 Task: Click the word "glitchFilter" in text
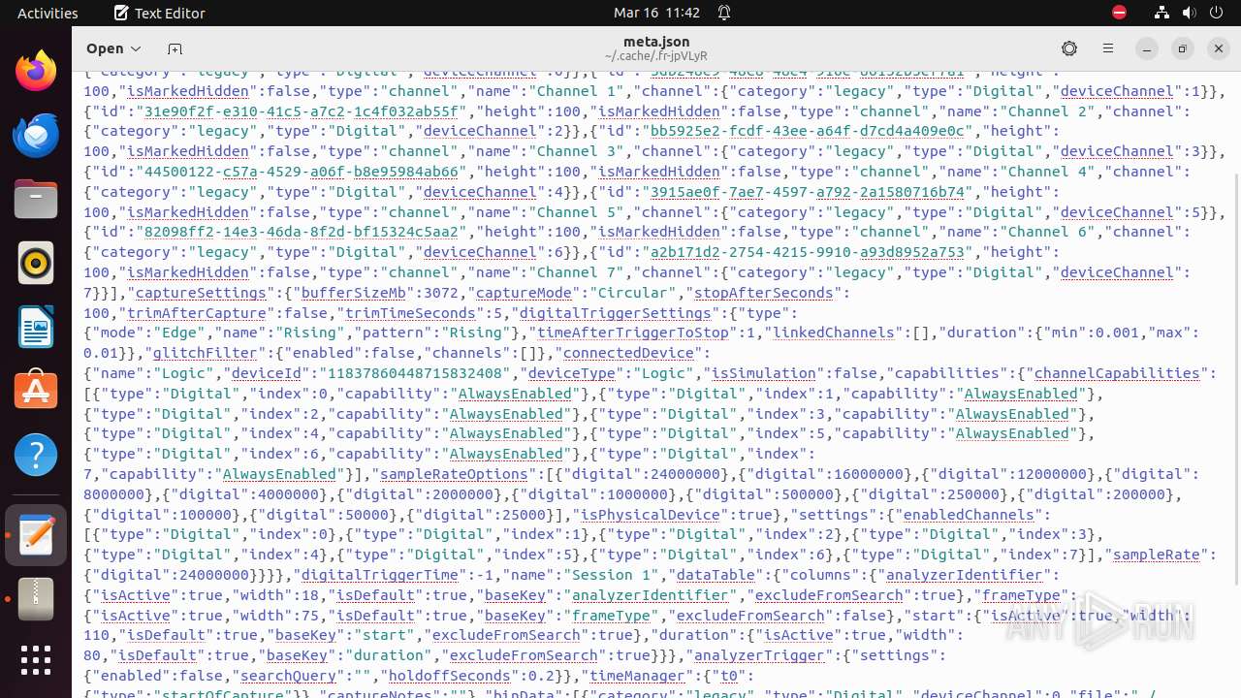pos(204,354)
